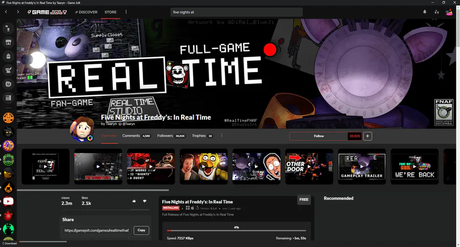The image size is (460, 247).
Task: Copy the game share link
Action: 142,230
